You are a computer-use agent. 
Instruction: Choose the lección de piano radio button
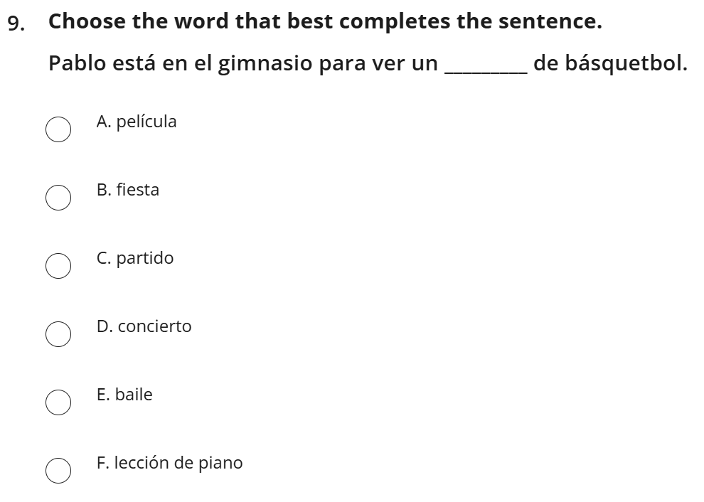pyautogui.click(x=58, y=471)
